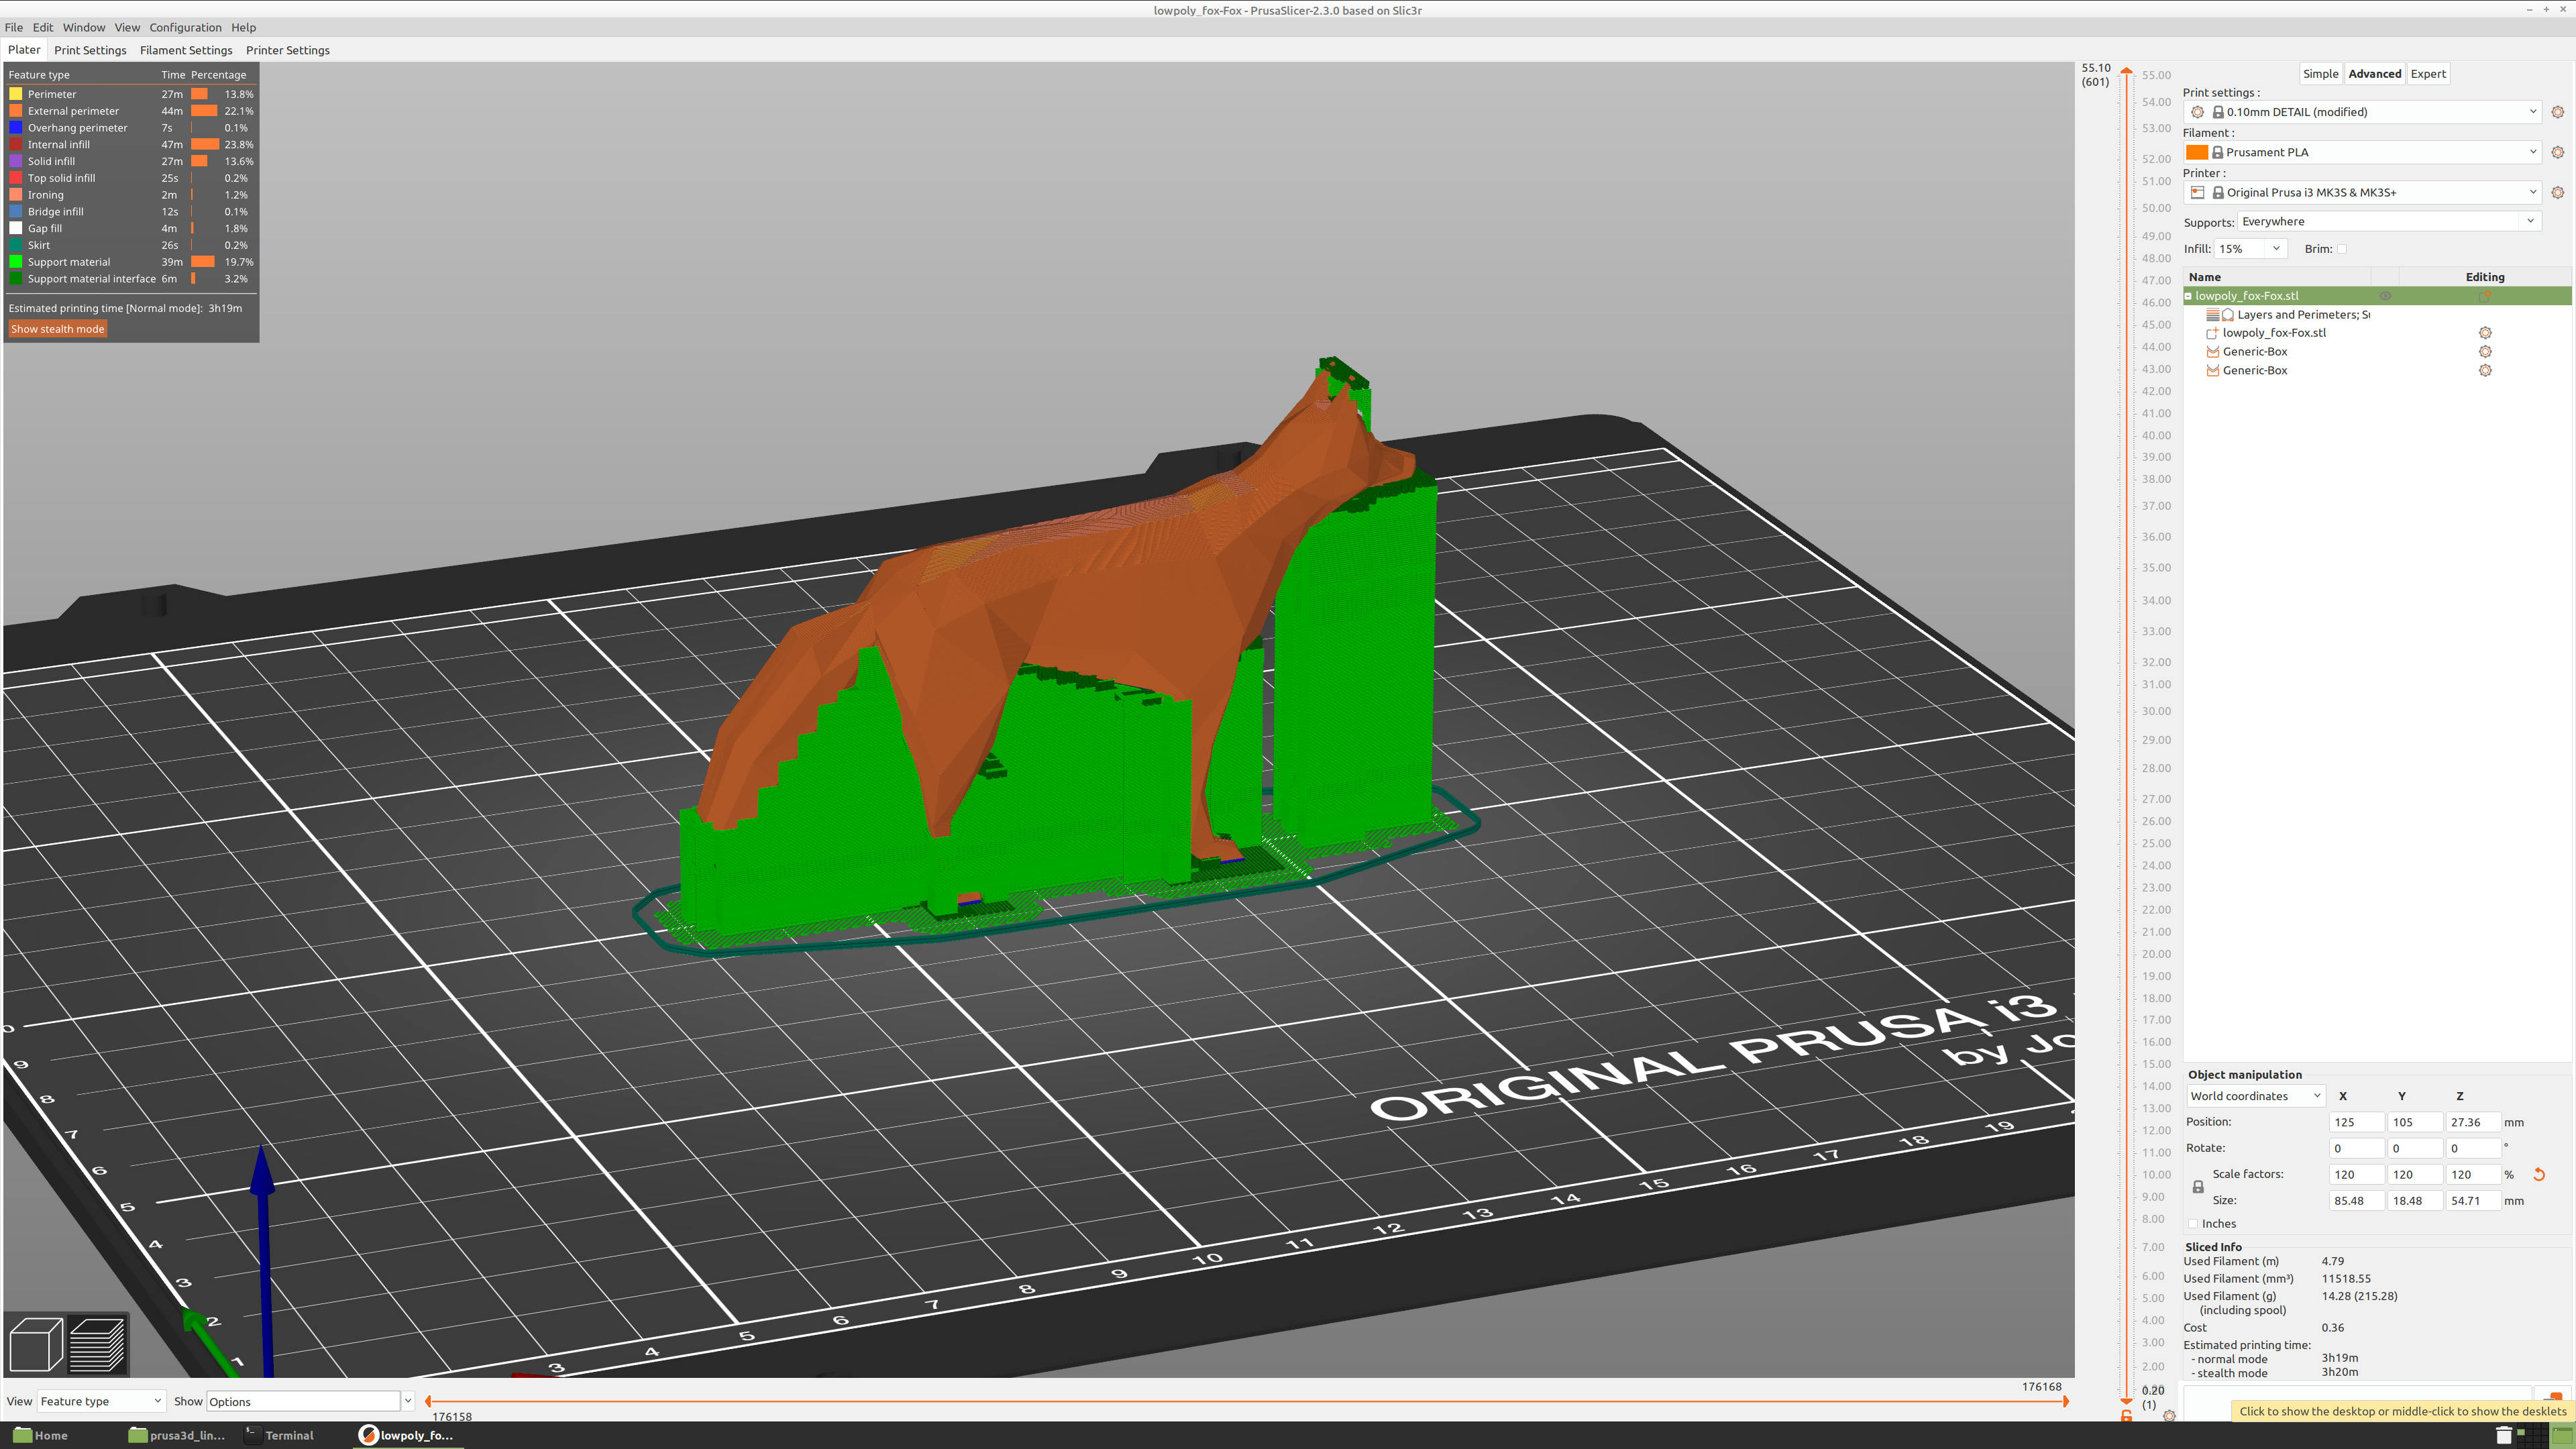Switch to the 3D editor view cube icon
2576x1449 pixels.
(36, 1344)
